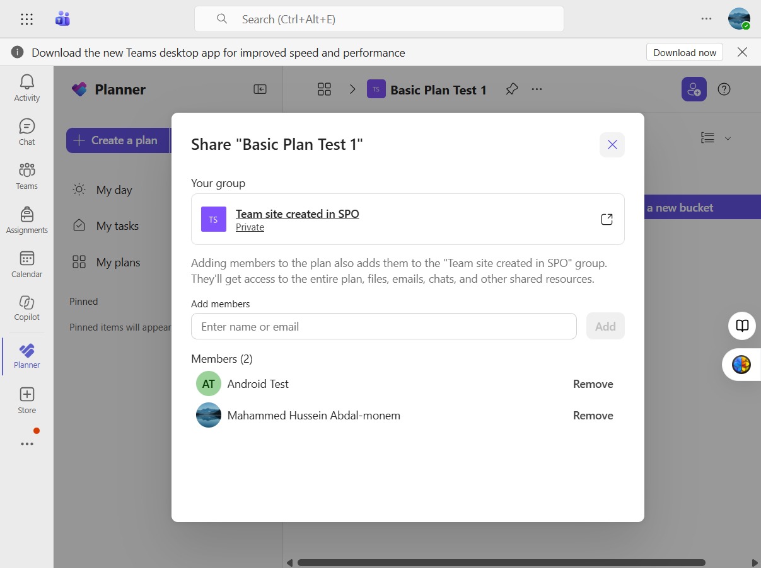Image resolution: width=761 pixels, height=568 pixels.
Task: Remove Mahammed Hussein Abdal-monem from members
Action: (x=593, y=416)
